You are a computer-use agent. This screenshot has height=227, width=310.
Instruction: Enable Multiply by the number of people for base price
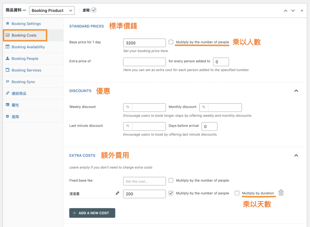point(171,42)
